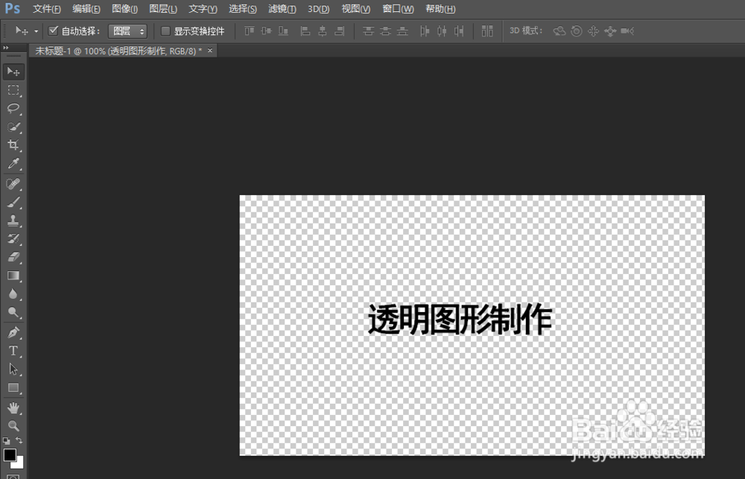The width and height of the screenshot is (745, 479).
Task: Toggle the 自动选择 checkbox
Action: click(53, 31)
